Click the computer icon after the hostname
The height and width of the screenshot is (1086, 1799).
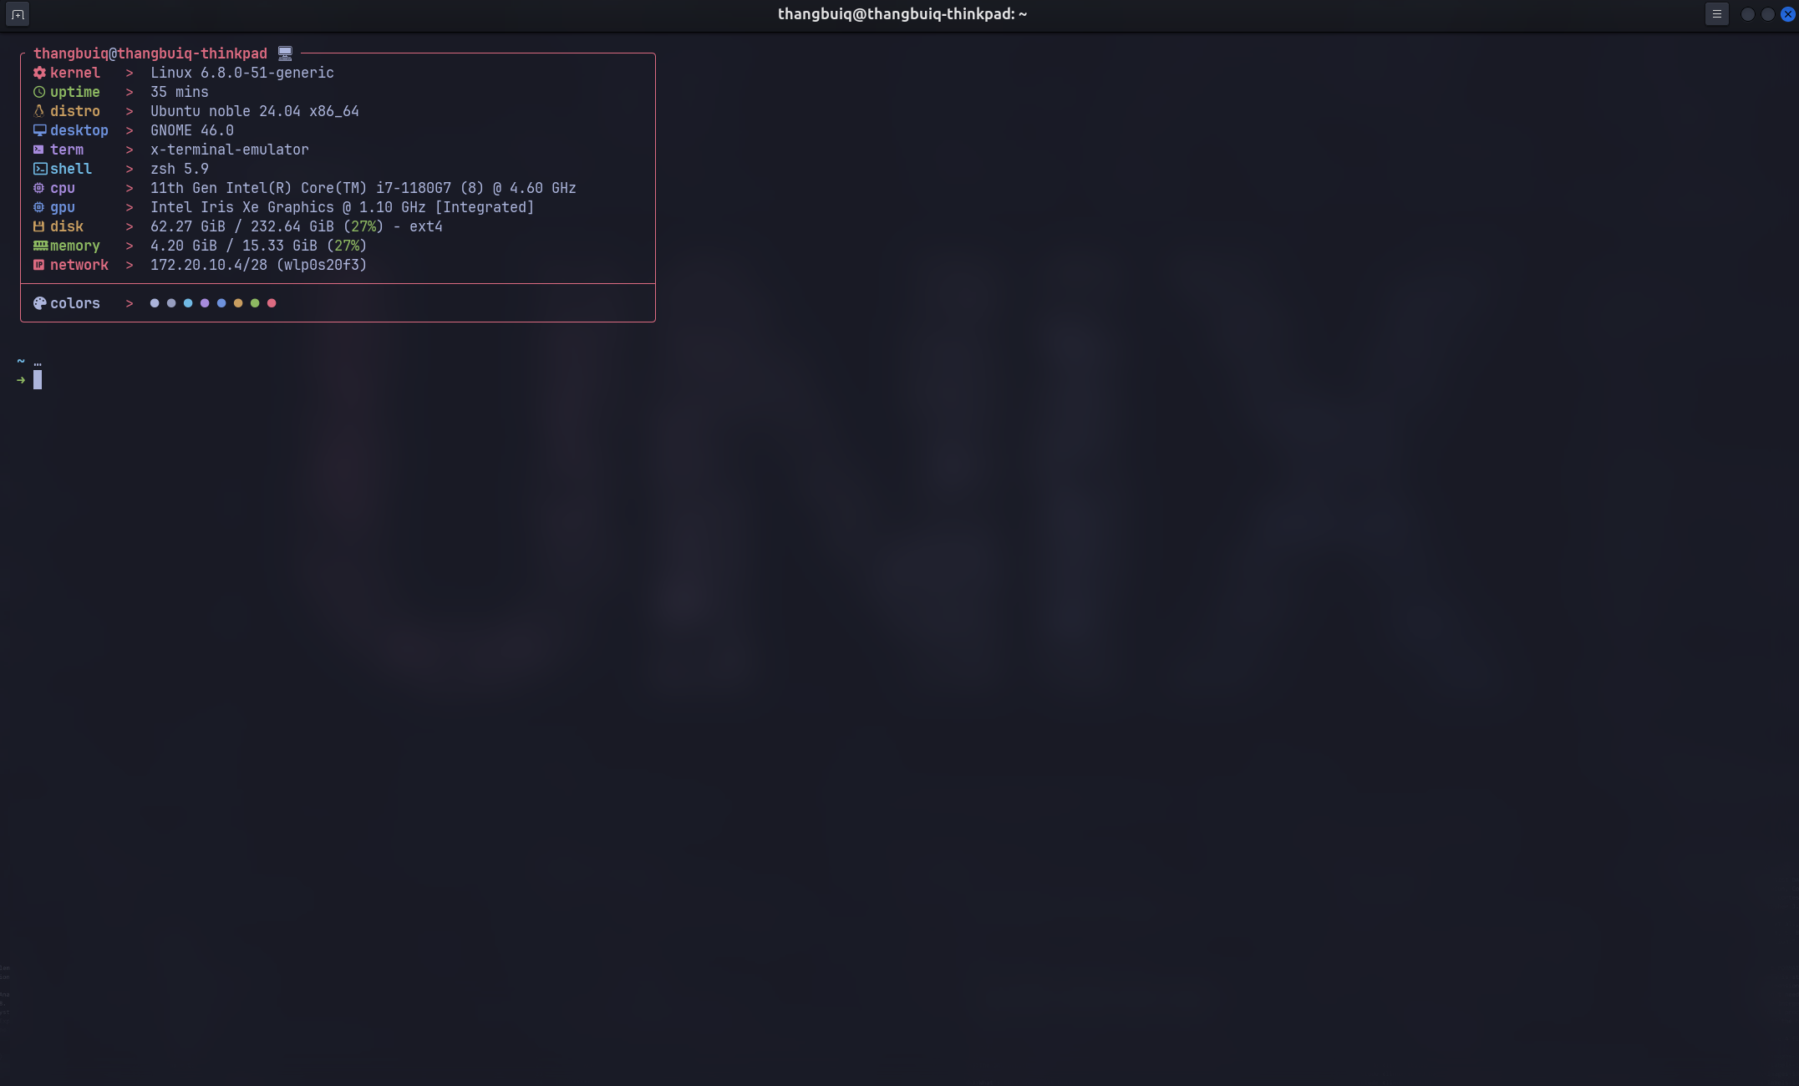click(285, 53)
